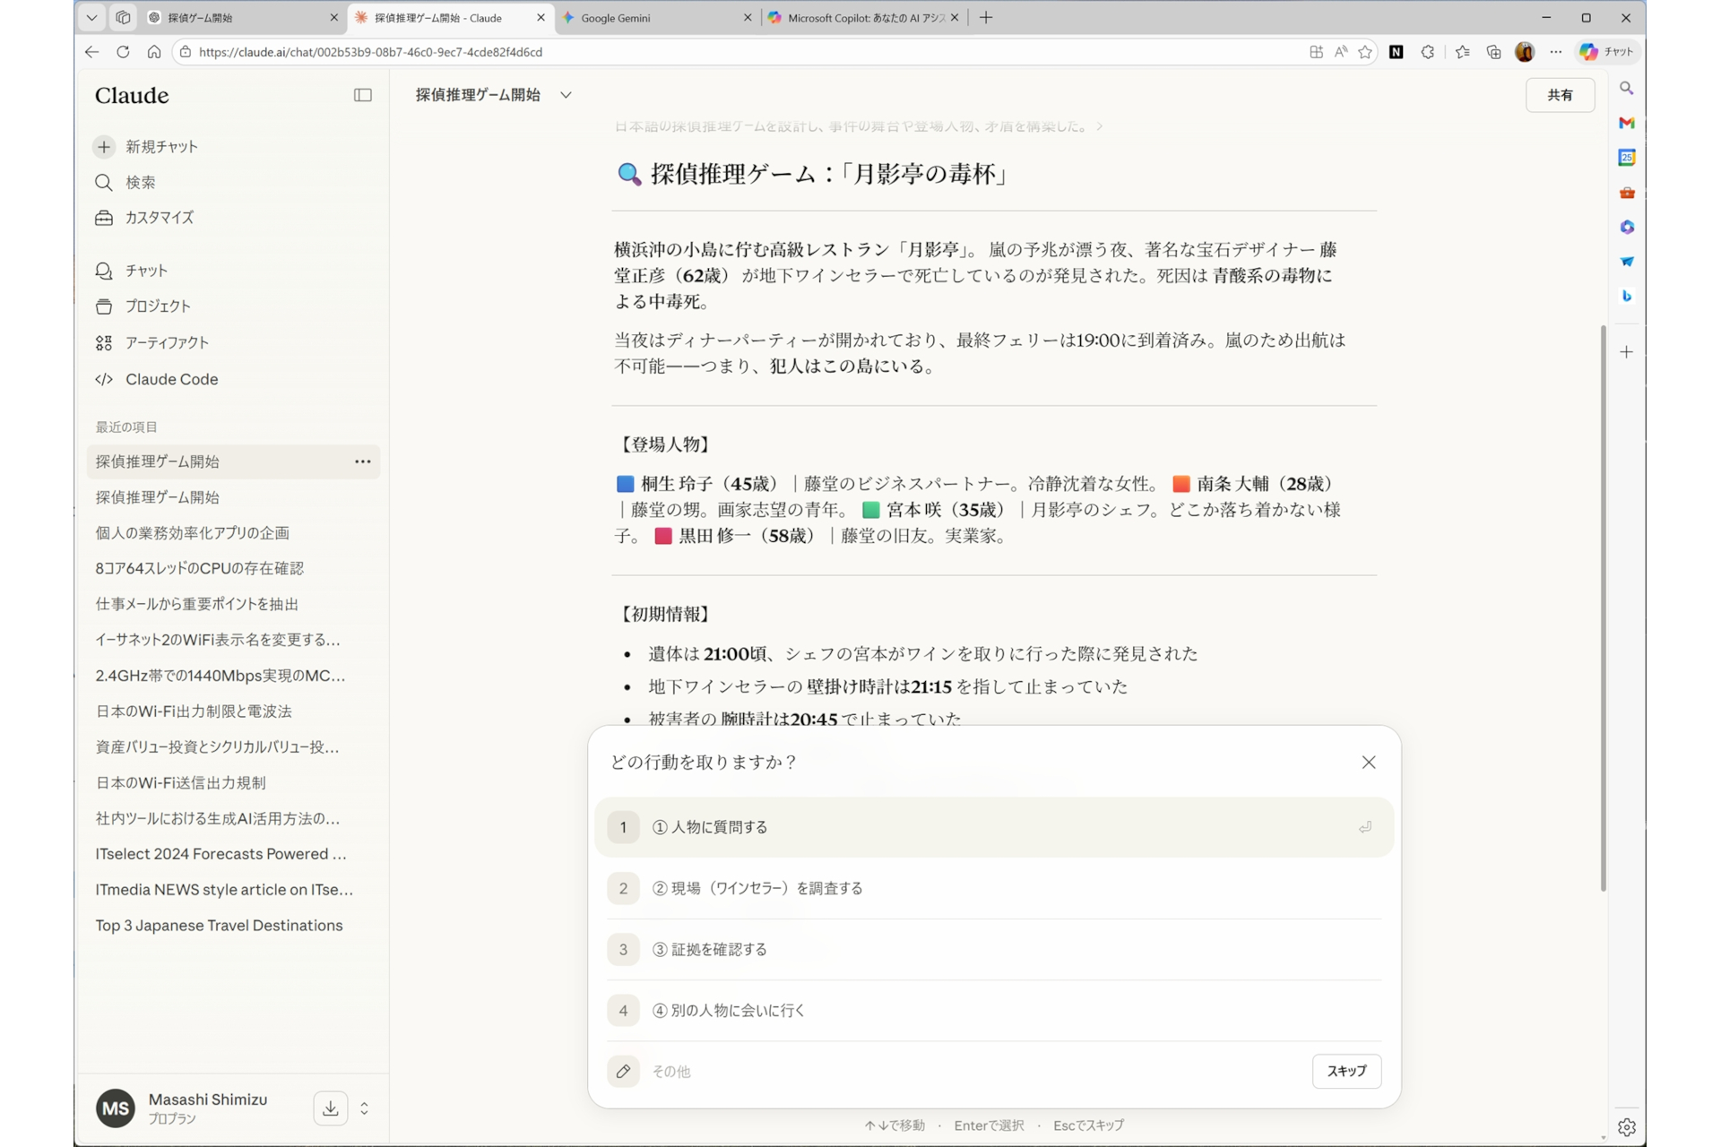Close the action prompt dialog
1721x1147 pixels.
pos(1368,762)
